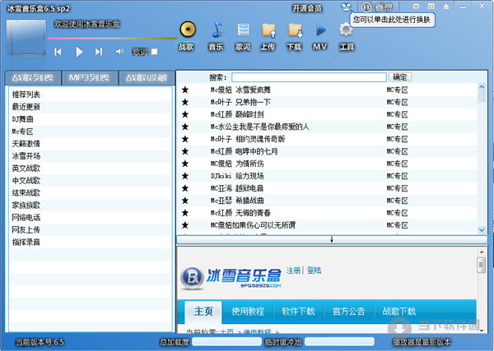Select Mc专区 category
494x351 pixels.
click(23, 132)
